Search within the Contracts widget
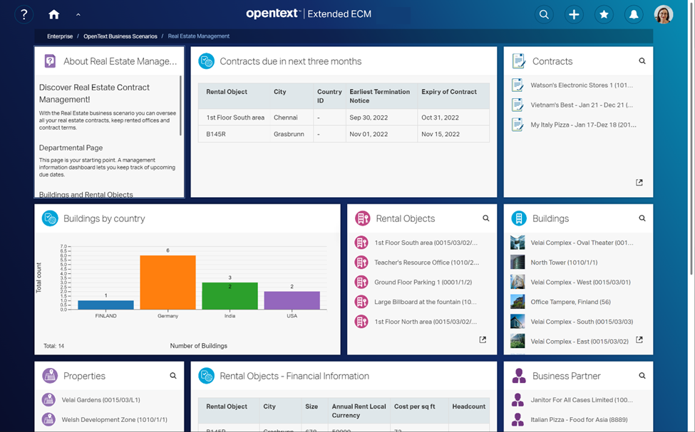This screenshot has width=695, height=432. pos(642,61)
